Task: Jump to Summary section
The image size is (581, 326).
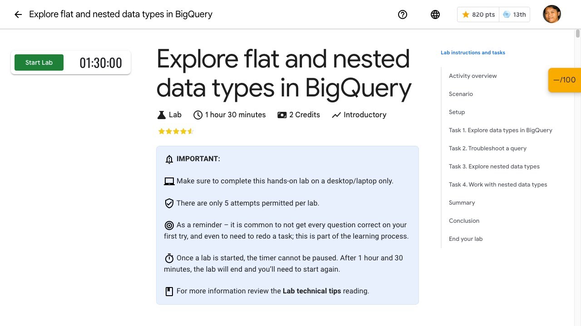Action: (x=462, y=203)
